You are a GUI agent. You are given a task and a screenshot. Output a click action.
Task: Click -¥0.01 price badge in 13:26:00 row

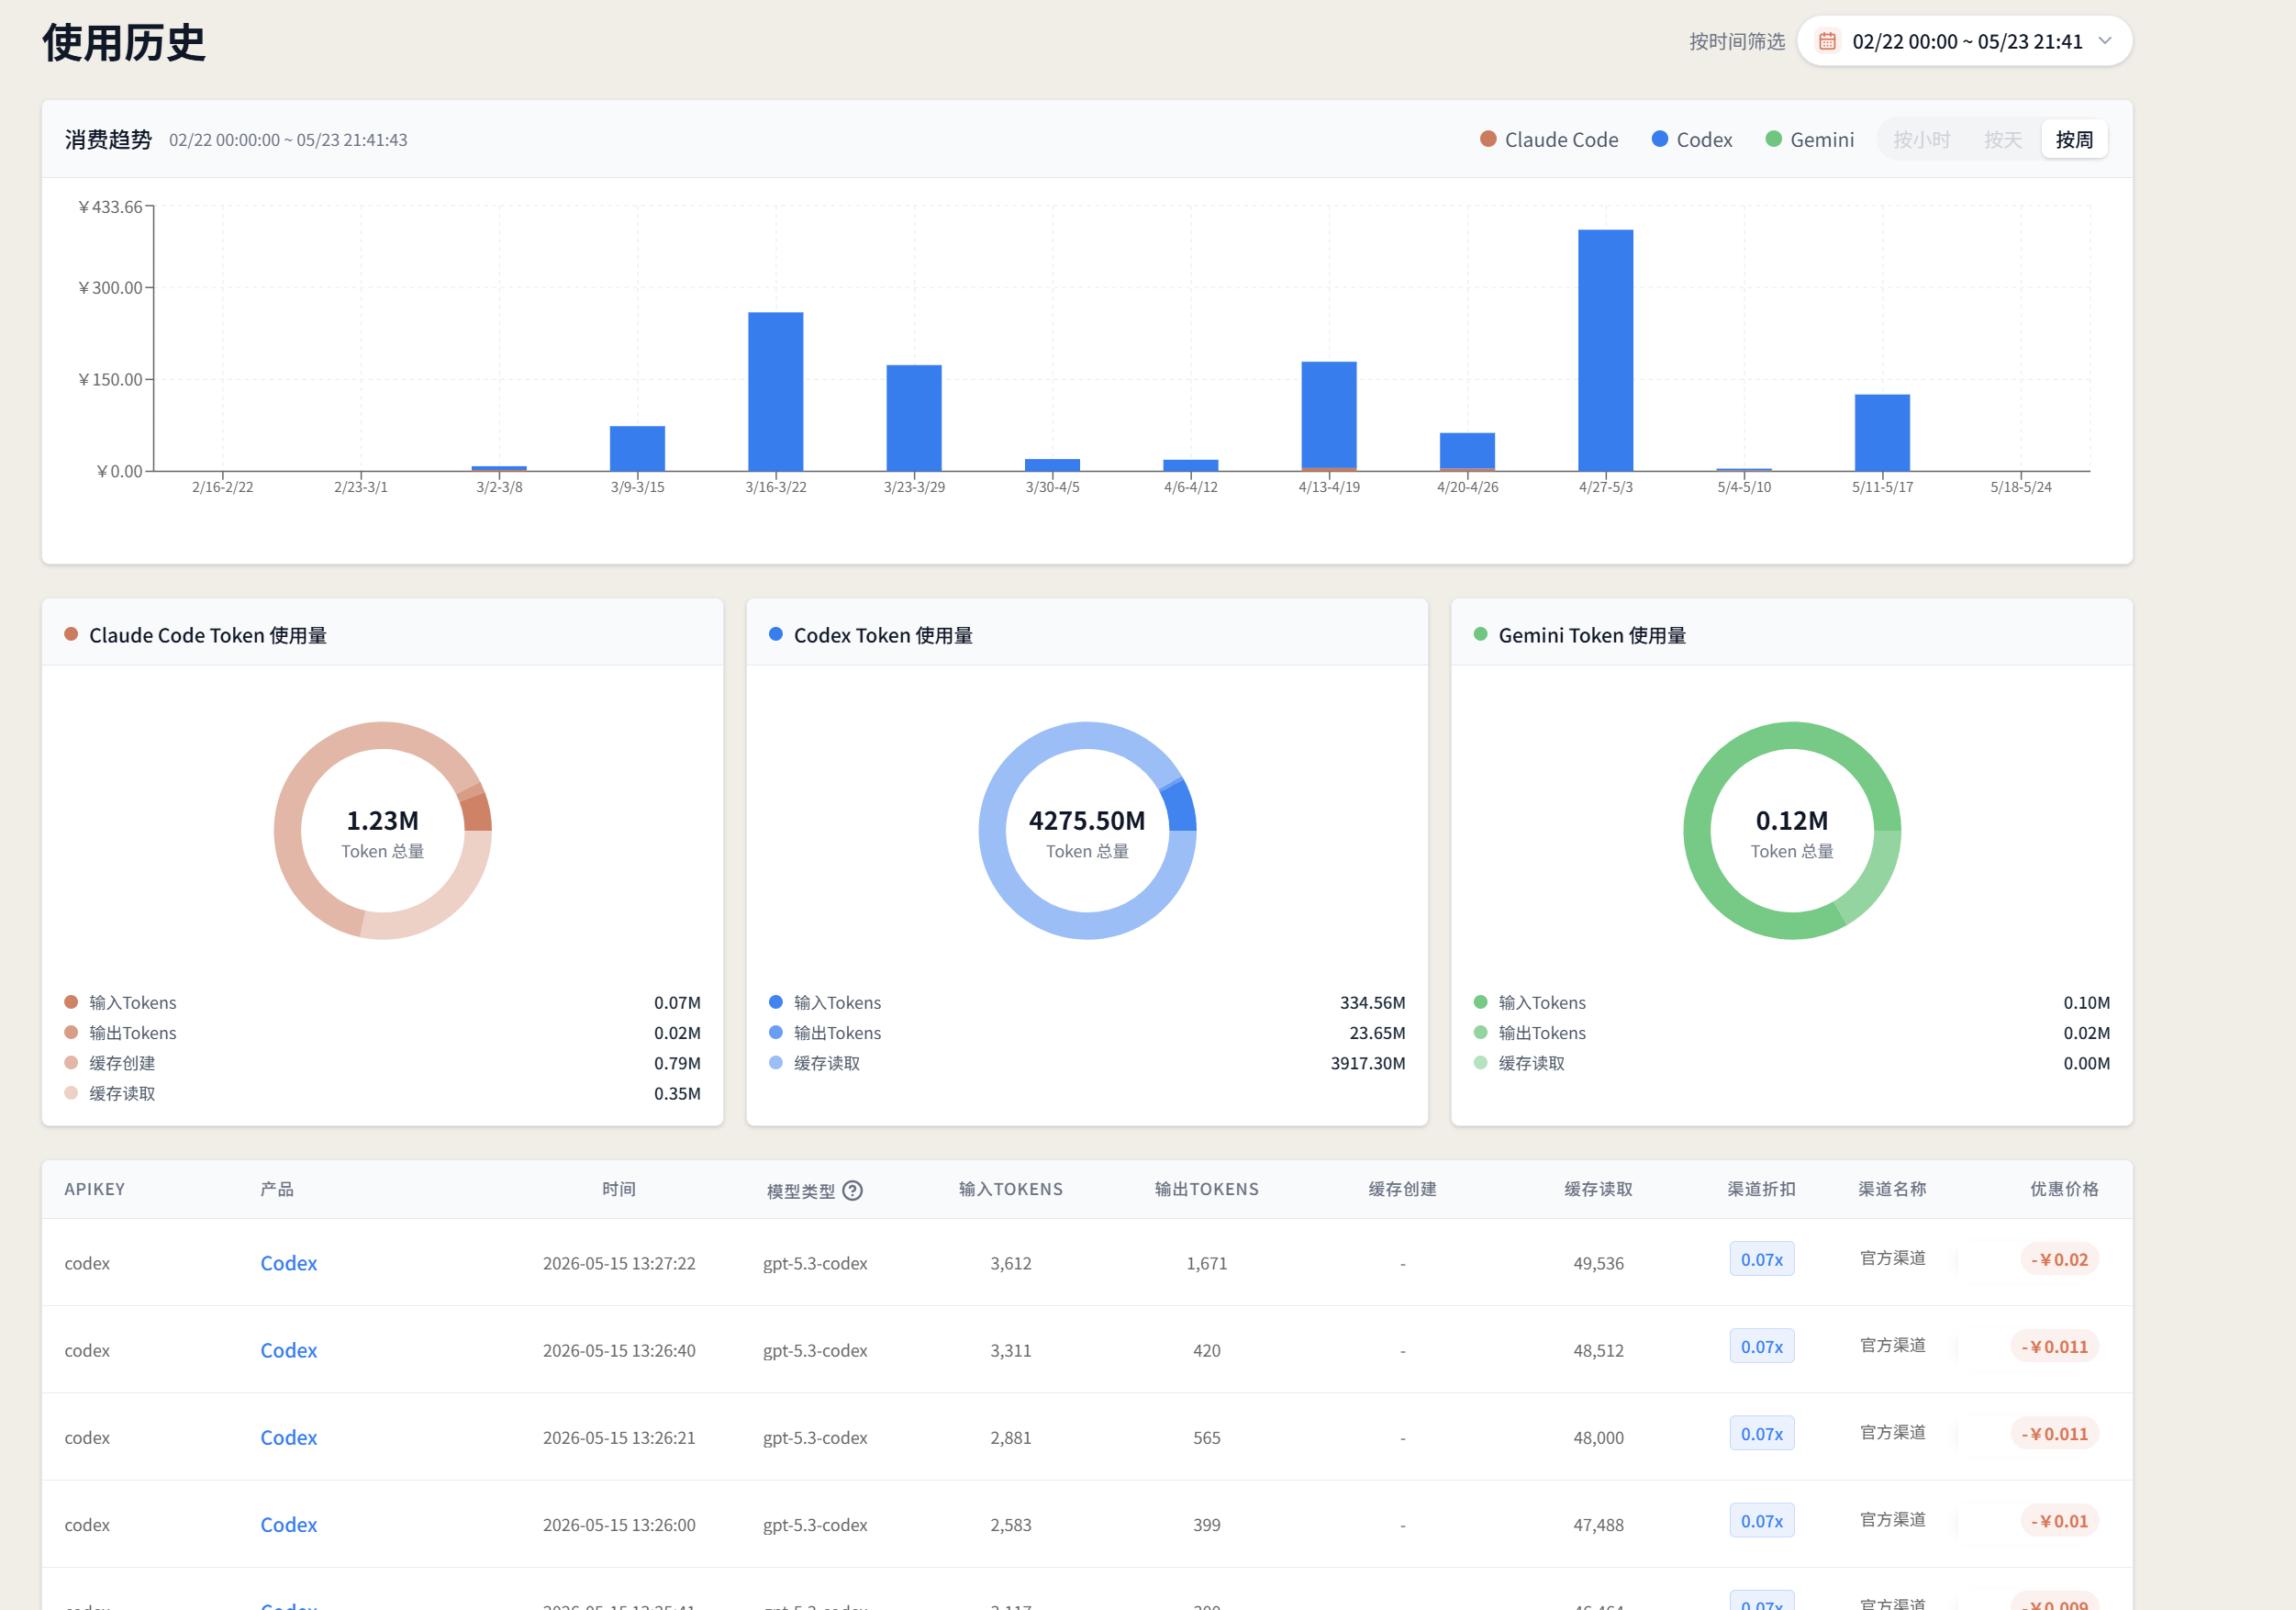point(2059,1521)
